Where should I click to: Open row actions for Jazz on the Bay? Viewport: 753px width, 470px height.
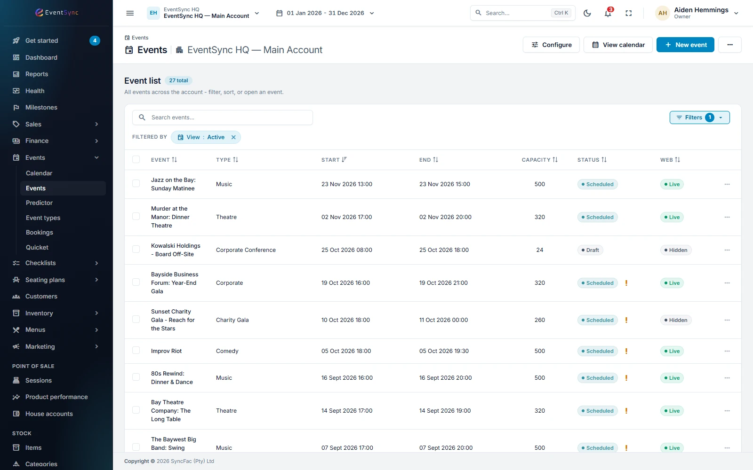coord(727,184)
